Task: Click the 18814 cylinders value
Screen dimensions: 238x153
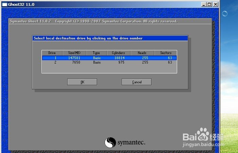Action: tap(120, 58)
